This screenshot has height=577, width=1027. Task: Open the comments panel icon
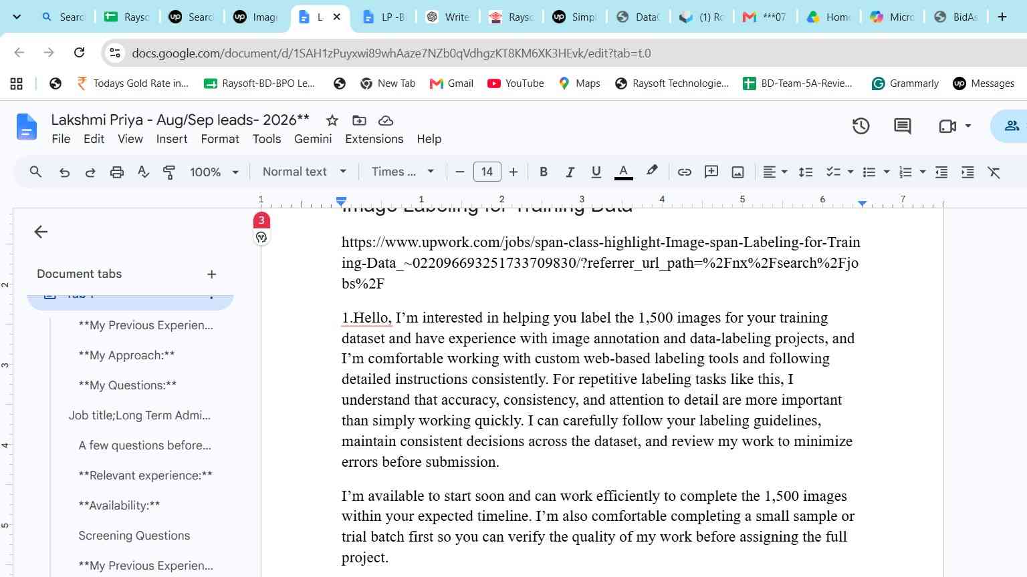[902, 126]
